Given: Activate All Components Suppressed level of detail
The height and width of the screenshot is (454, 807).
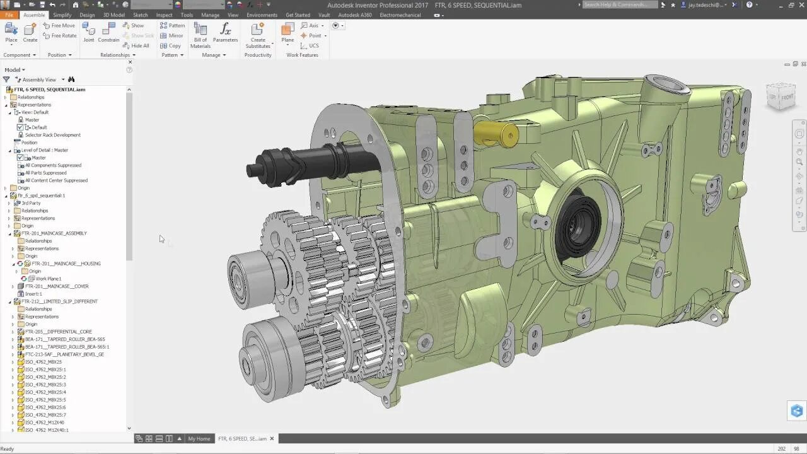Looking at the screenshot, I should pos(52,165).
